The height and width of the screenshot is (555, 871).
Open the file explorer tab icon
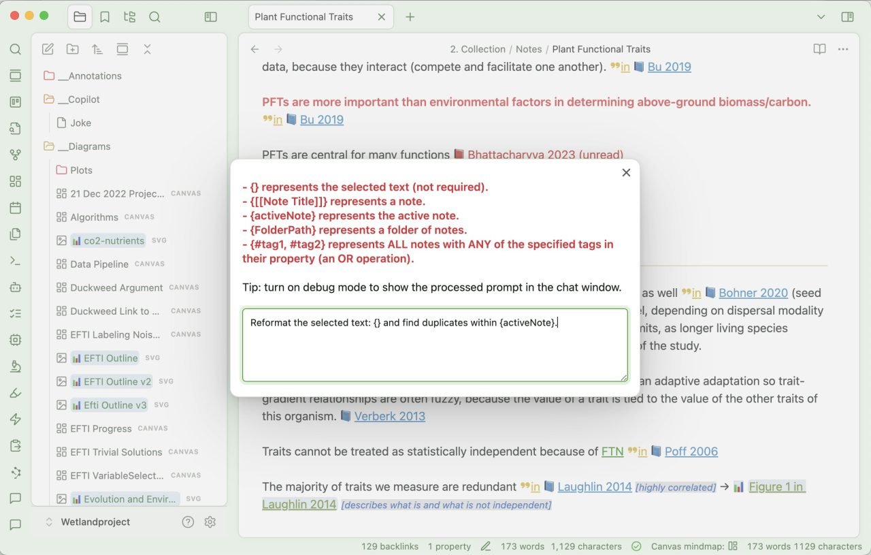point(80,17)
